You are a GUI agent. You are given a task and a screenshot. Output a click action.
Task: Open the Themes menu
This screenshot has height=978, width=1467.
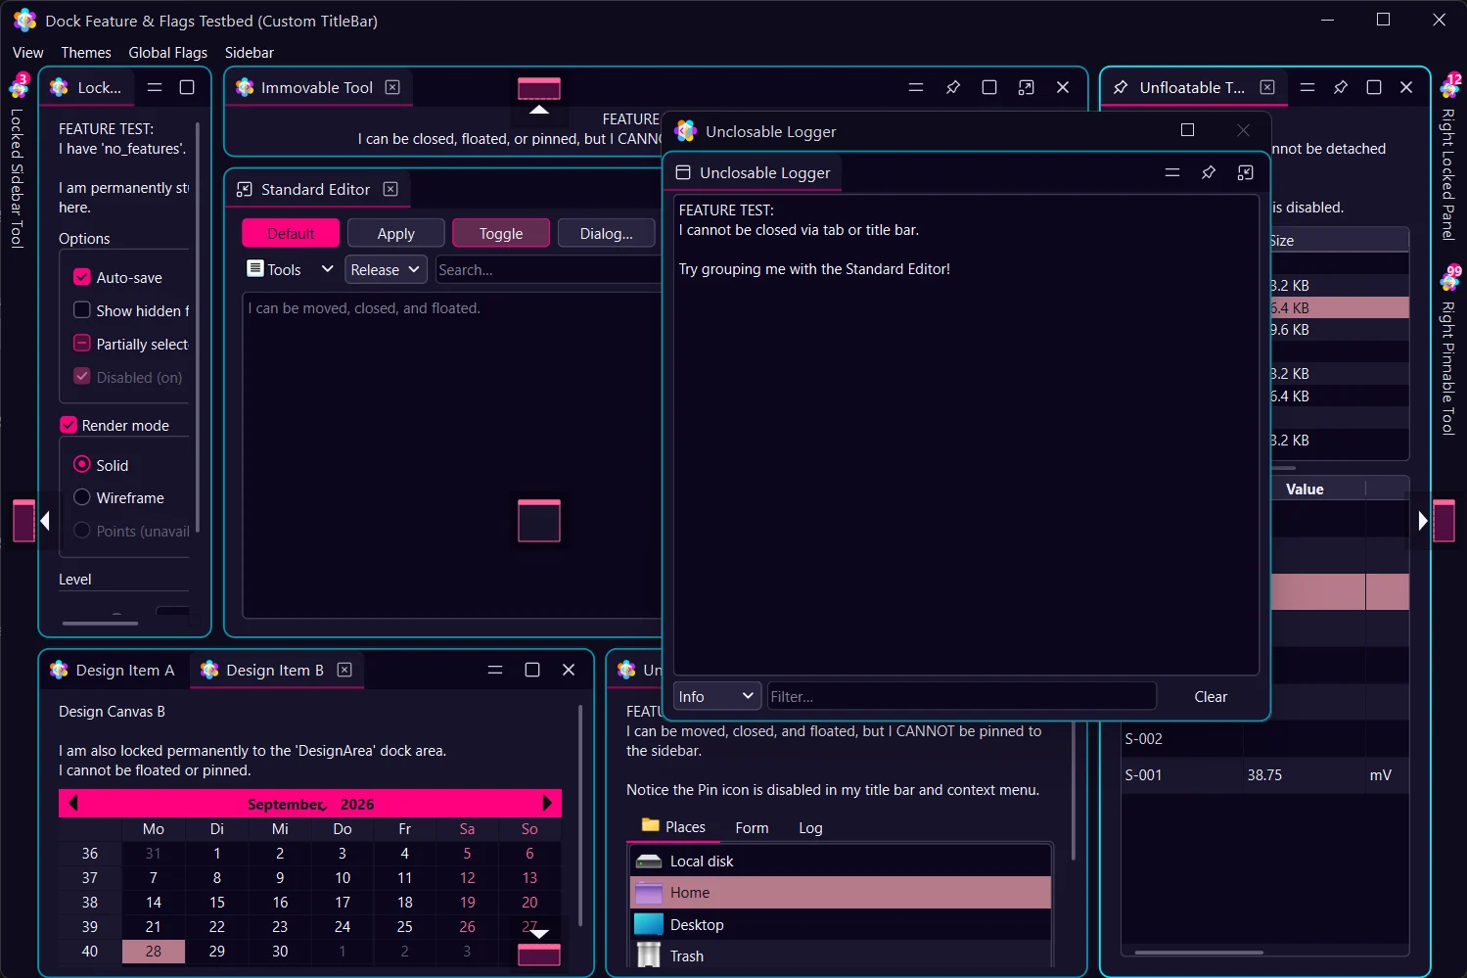86,53
